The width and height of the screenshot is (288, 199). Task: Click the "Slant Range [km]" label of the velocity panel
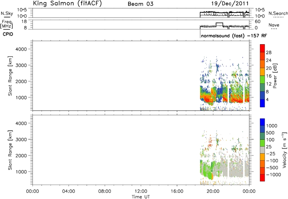tap(10, 150)
